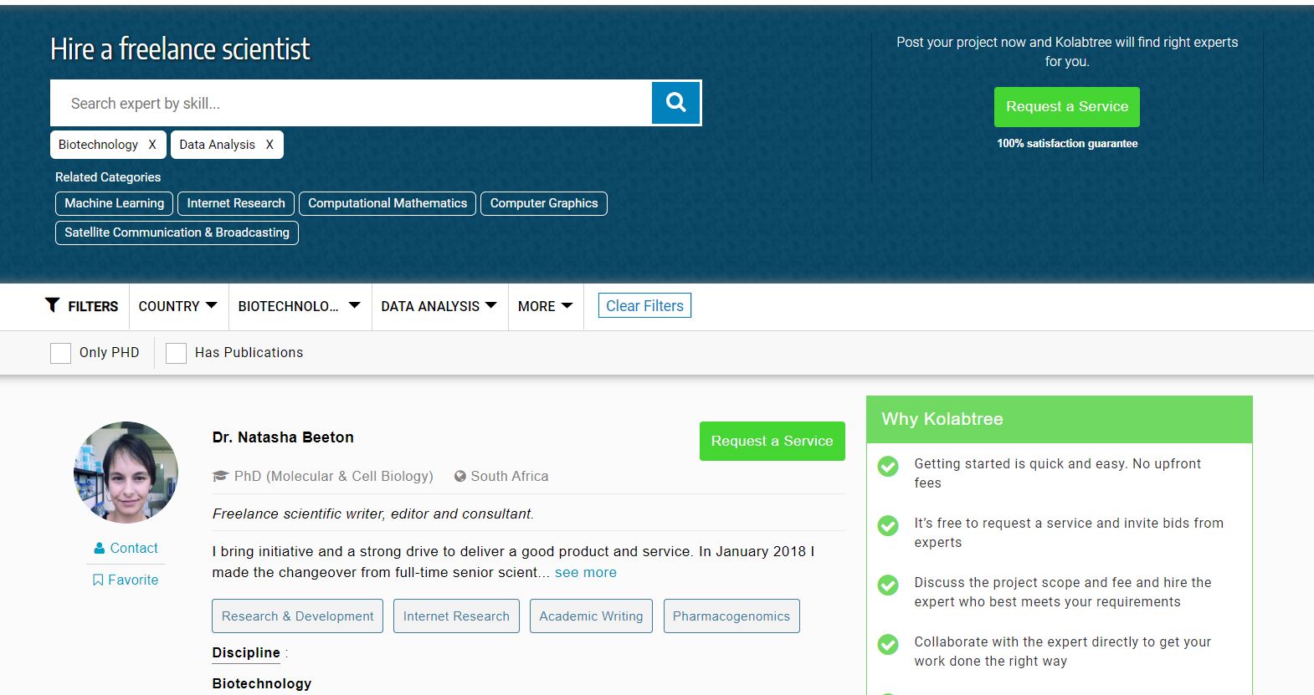
Task: Click the magnifying glass search button
Action: coord(675,103)
